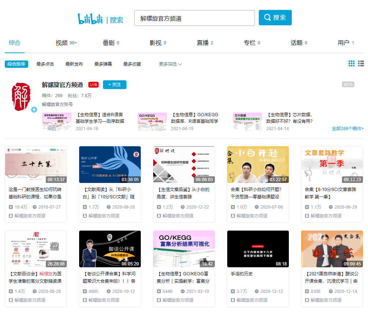Open 非肿瘤生信研究套路 thumbnail 06:06:03
Viewport: 368px width, 312px height.
point(184,165)
